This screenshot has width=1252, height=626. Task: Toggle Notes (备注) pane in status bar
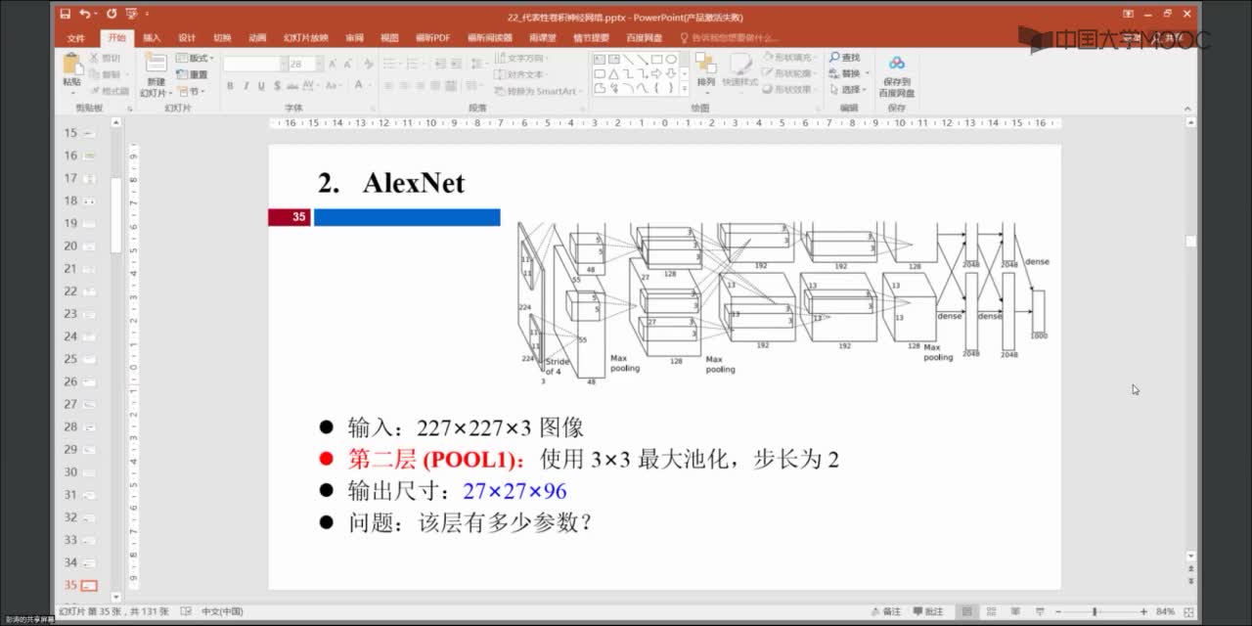coord(886,611)
